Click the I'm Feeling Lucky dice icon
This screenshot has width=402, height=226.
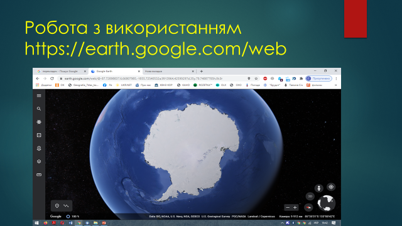[39, 135]
